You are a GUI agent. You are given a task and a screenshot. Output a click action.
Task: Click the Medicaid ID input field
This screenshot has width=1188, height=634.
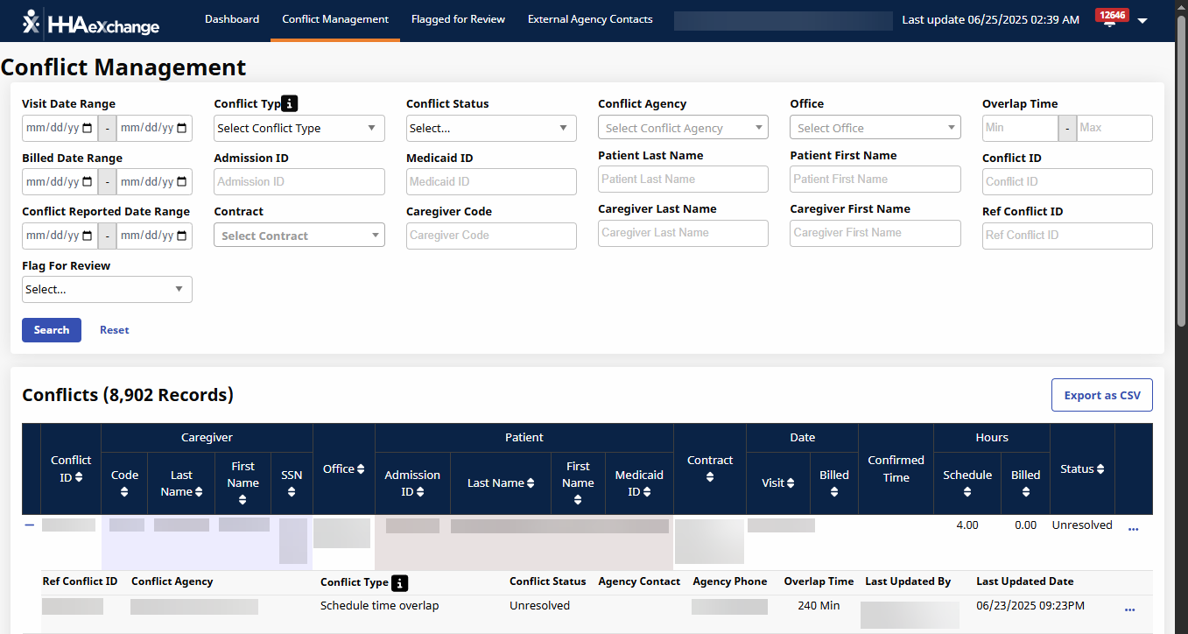tap(490, 181)
